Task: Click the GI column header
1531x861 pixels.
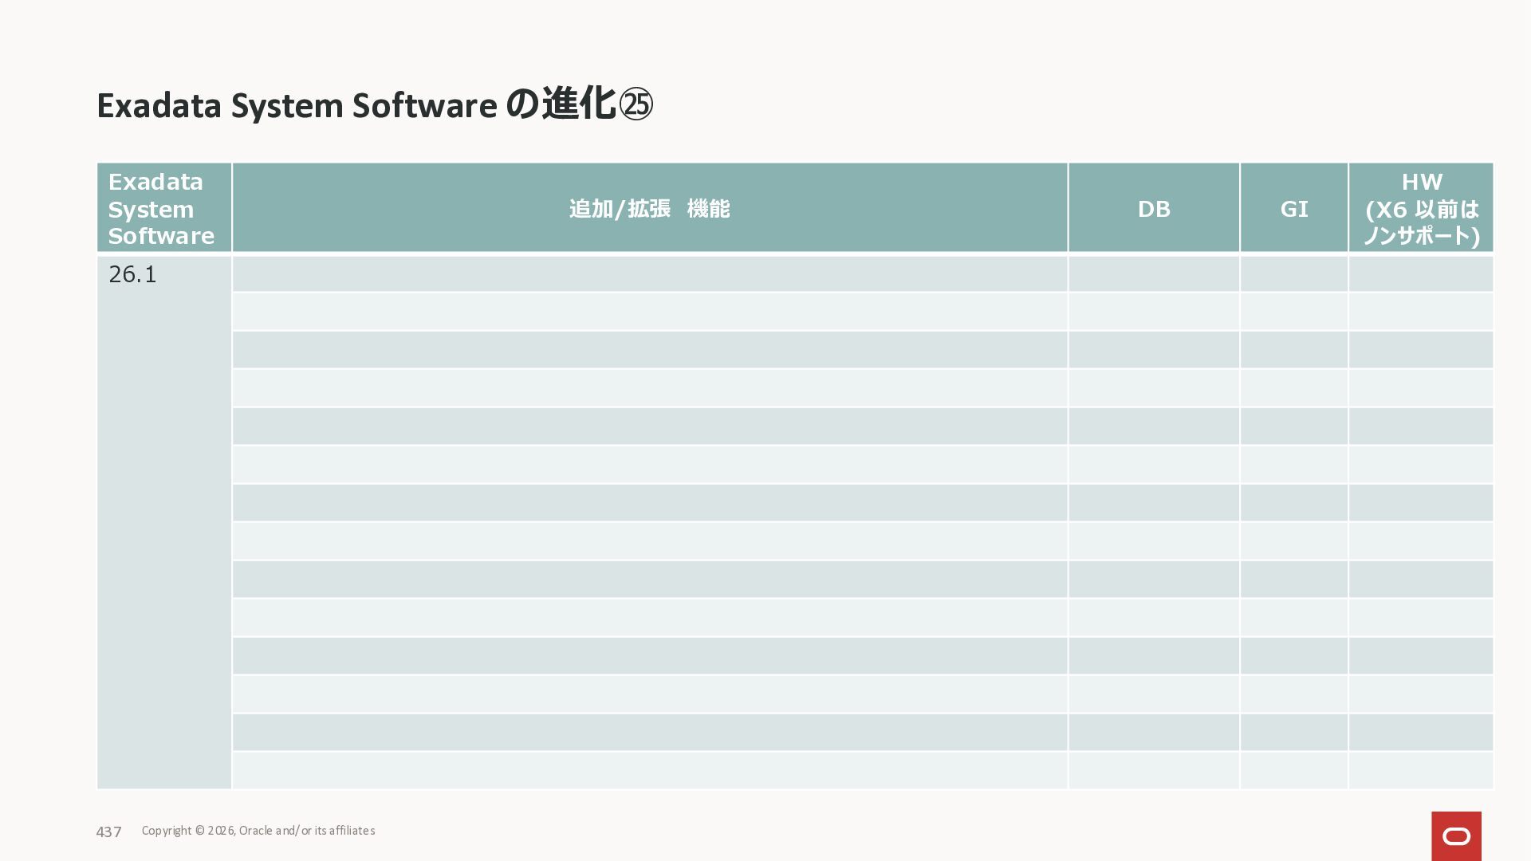Action: (x=1293, y=208)
